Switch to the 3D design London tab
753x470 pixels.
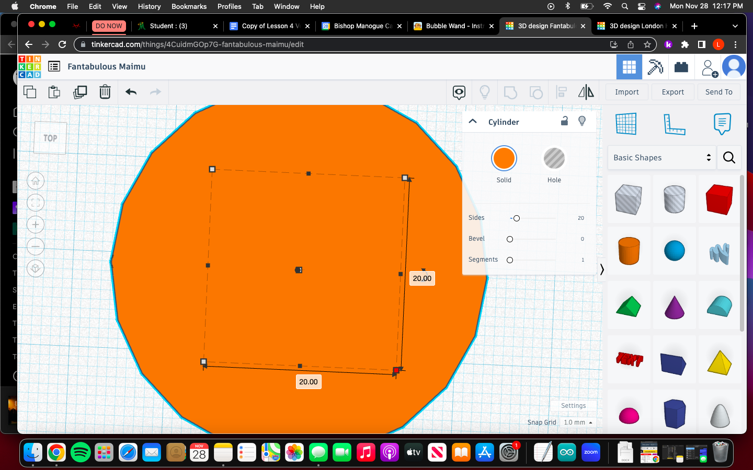click(x=636, y=26)
